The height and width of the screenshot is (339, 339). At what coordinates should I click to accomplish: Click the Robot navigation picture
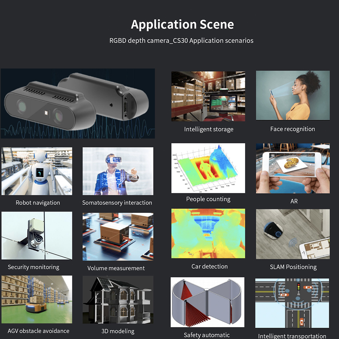[x=37, y=171]
